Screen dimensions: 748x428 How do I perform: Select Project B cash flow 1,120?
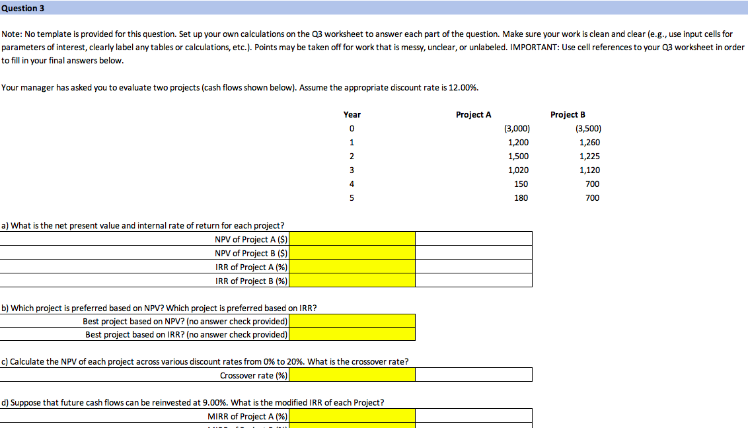(589, 170)
